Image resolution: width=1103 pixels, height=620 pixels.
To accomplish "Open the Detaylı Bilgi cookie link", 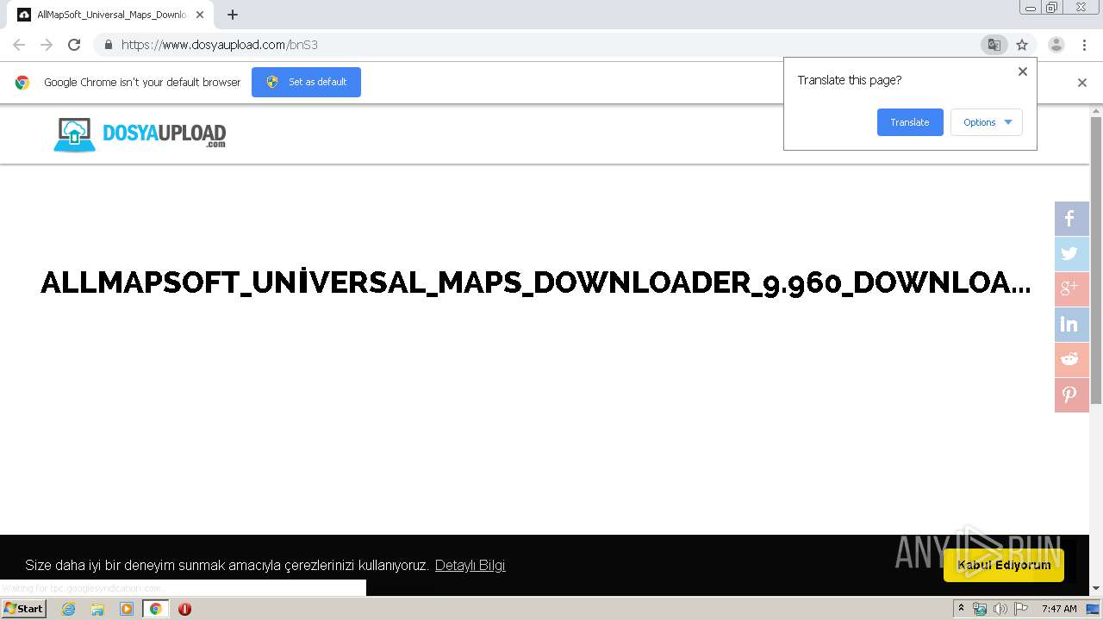I will [x=470, y=565].
